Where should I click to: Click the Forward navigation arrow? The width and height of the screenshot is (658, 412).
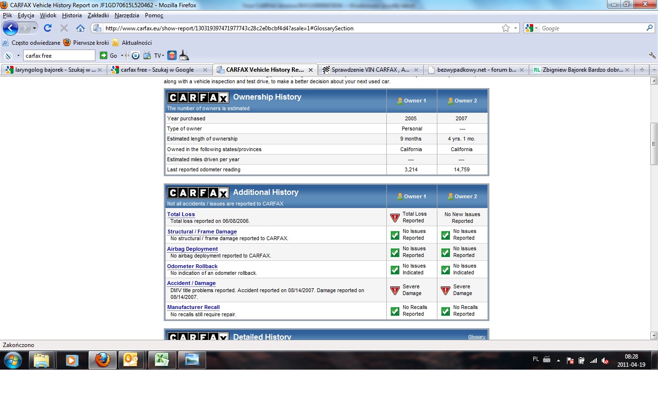tap(25, 28)
